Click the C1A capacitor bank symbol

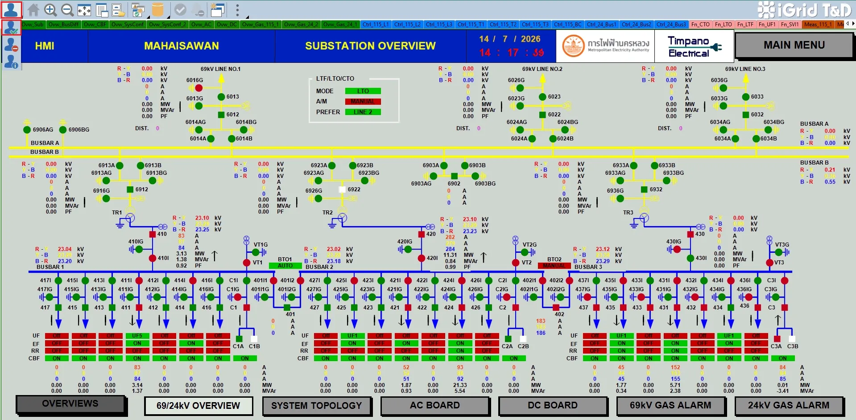point(239,339)
